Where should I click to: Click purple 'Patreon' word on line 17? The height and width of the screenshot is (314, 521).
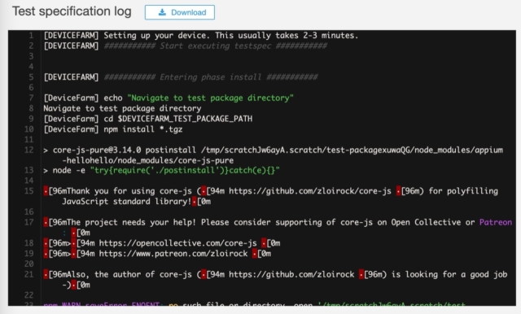pos(496,222)
